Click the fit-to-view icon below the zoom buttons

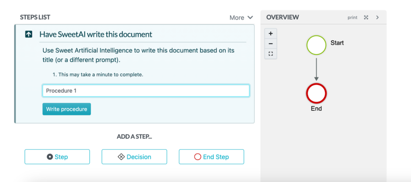pos(271,54)
